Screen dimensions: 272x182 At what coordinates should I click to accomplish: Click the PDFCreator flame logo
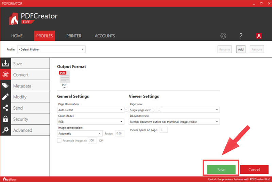coord(14,19)
